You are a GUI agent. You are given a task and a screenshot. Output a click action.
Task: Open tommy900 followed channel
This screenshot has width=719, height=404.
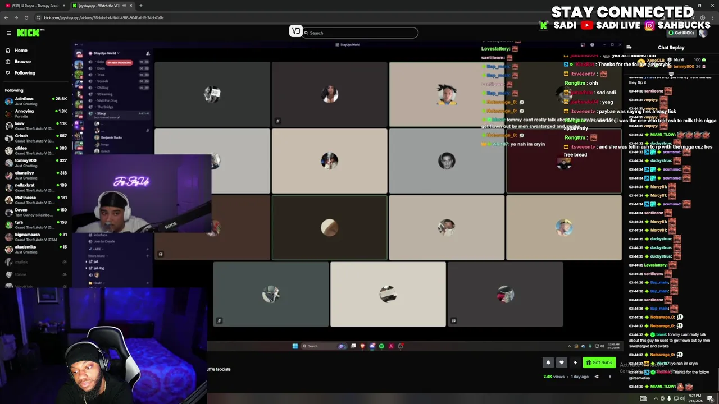coord(35,163)
